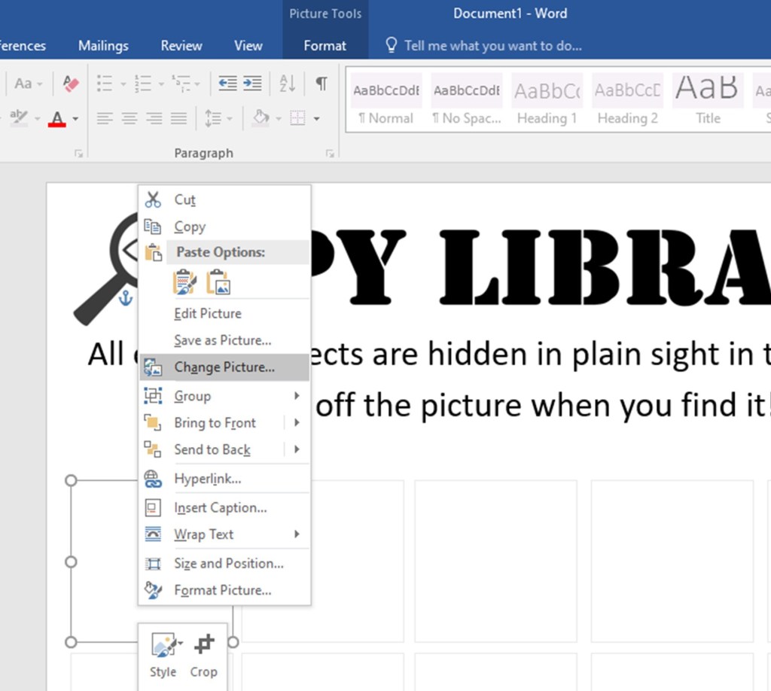This screenshot has height=691, width=771.
Task: Select the Crop tool in mini toolbar
Action: [203, 655]
